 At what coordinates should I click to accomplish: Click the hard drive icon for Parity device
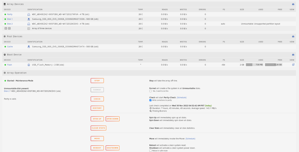click(x=29, y=14)
